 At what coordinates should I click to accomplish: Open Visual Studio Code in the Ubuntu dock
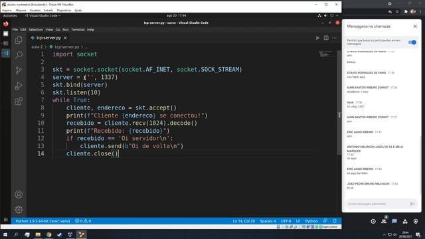[x=6, y=53]
